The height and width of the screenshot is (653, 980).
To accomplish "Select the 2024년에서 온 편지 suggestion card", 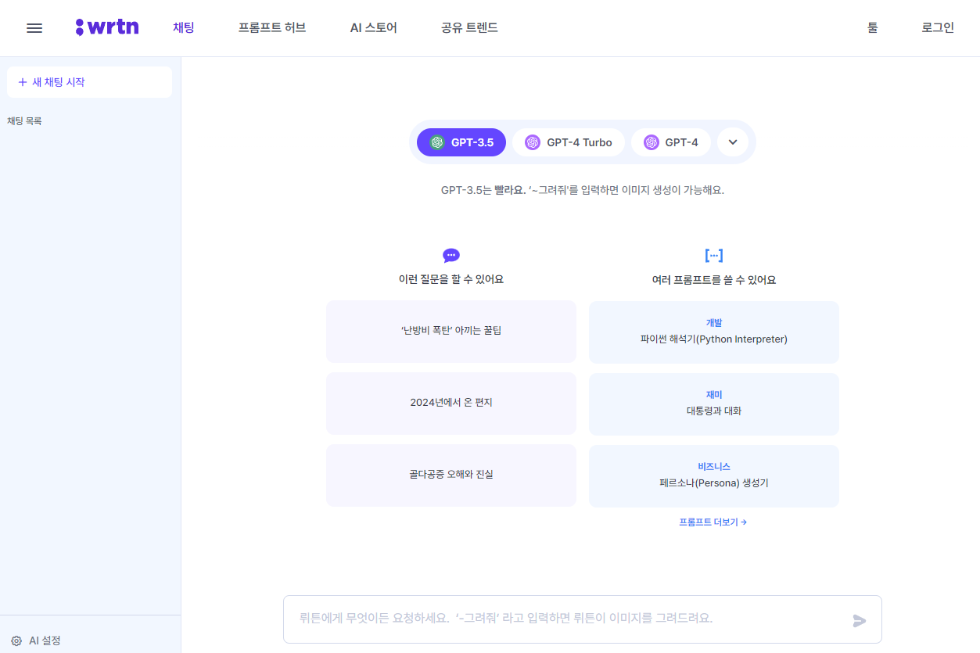I will pos(451,404).
